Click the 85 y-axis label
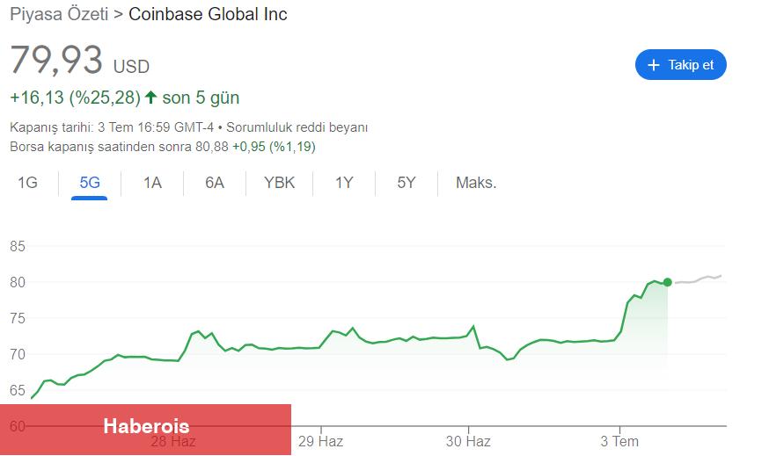Screen dimensions: 769x456 (x=18, y=246)
